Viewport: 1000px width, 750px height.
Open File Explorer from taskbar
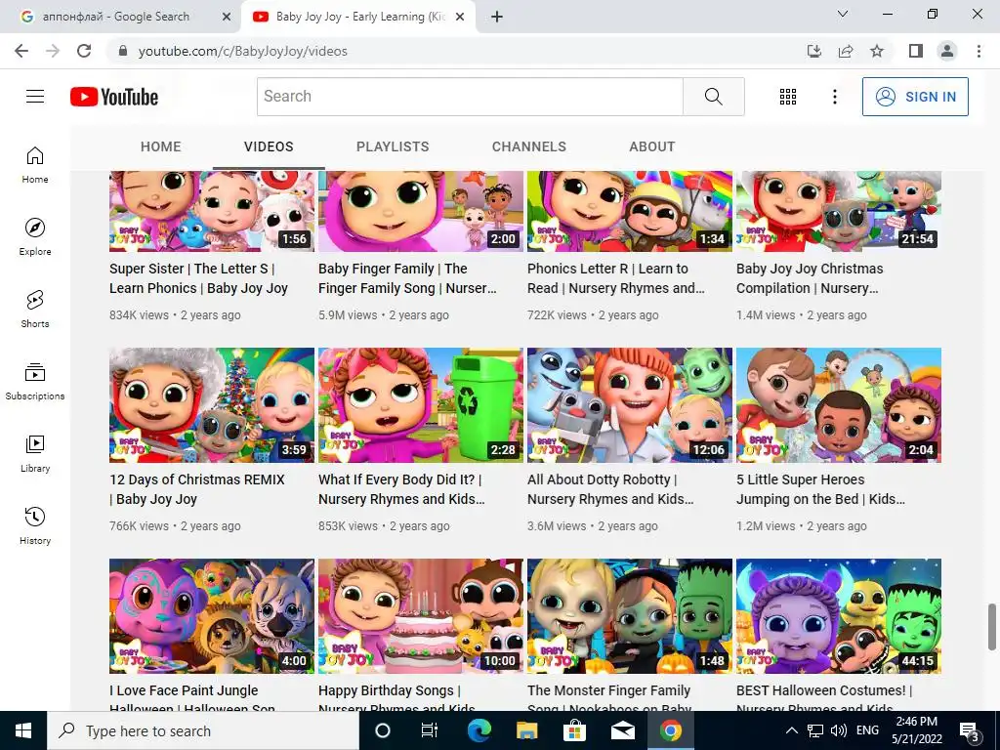pyautogui.click(x=526, y=730)
